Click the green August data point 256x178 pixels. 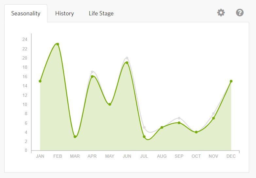pyautogui.click(x=162, y=127)
